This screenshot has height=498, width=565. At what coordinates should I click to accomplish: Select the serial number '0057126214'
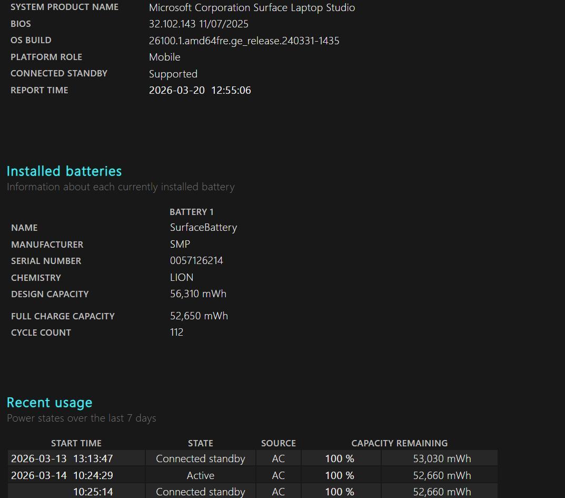click(196, 261)
